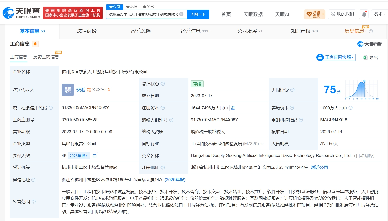Viewport: 388px width, 221px height.
Task: Click the 天眼一下 search button
Action: 198,14
